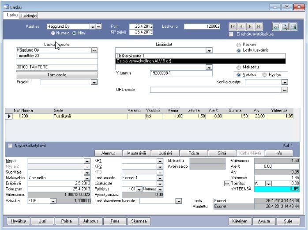Approve invoice with Hyväksy button
308x230 pixels.
click(18, 221)
